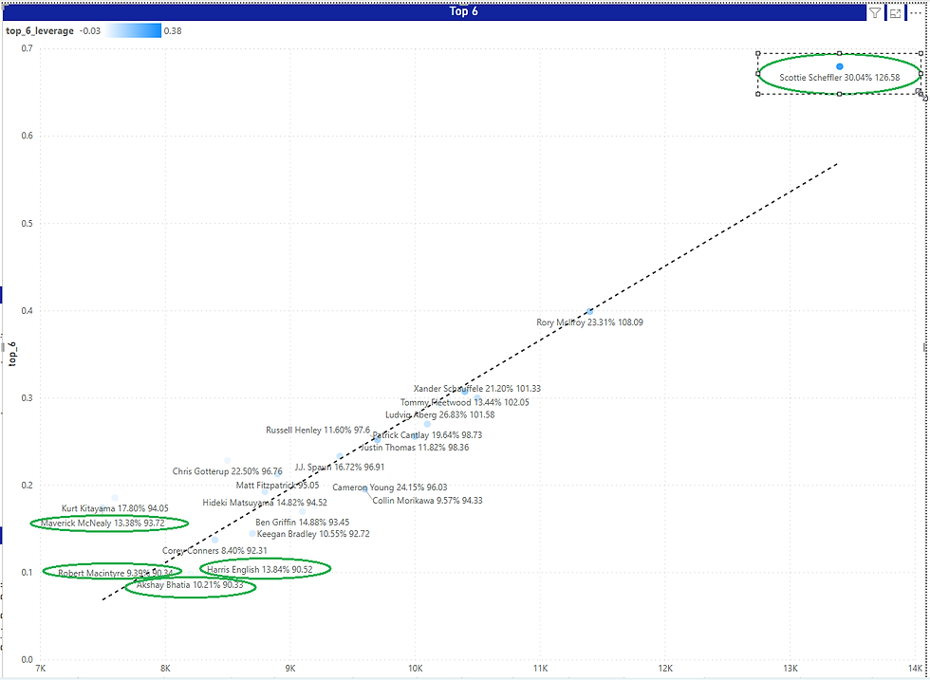Click the Akshay Bhatia 10.21% 90.33 label

190,585
